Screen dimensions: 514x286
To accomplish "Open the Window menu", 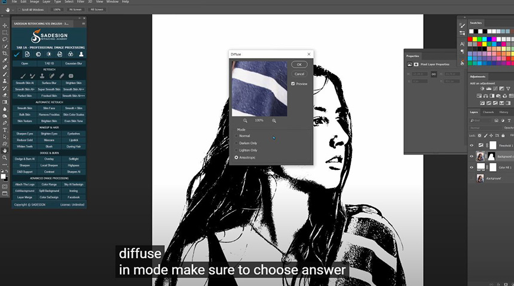I will tap(112, 2).
